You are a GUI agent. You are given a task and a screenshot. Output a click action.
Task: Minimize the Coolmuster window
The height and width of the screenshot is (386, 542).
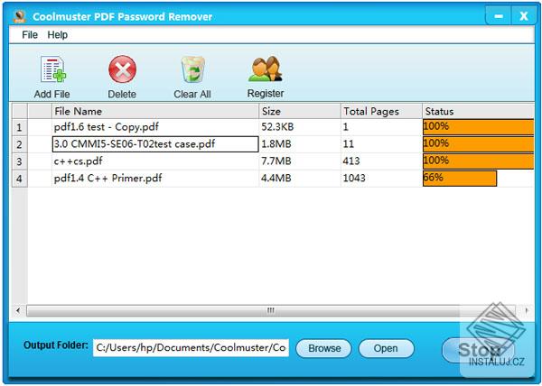point(498,16)
